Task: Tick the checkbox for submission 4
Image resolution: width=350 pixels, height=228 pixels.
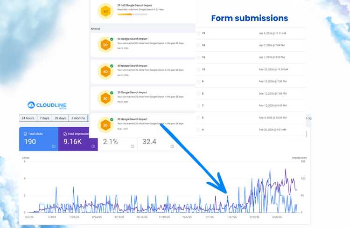Action: click(x=198, y=130)
